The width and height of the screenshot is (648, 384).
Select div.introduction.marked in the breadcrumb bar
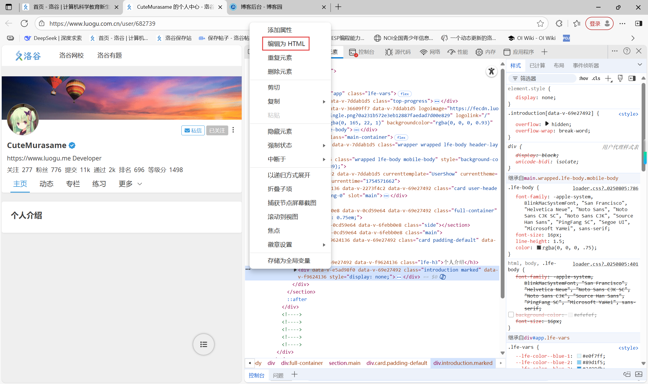coord(463,363)
